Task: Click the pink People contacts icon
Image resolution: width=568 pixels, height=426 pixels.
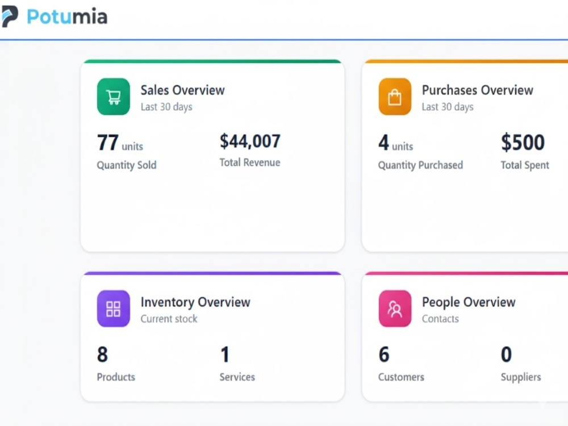Action: 395,308
